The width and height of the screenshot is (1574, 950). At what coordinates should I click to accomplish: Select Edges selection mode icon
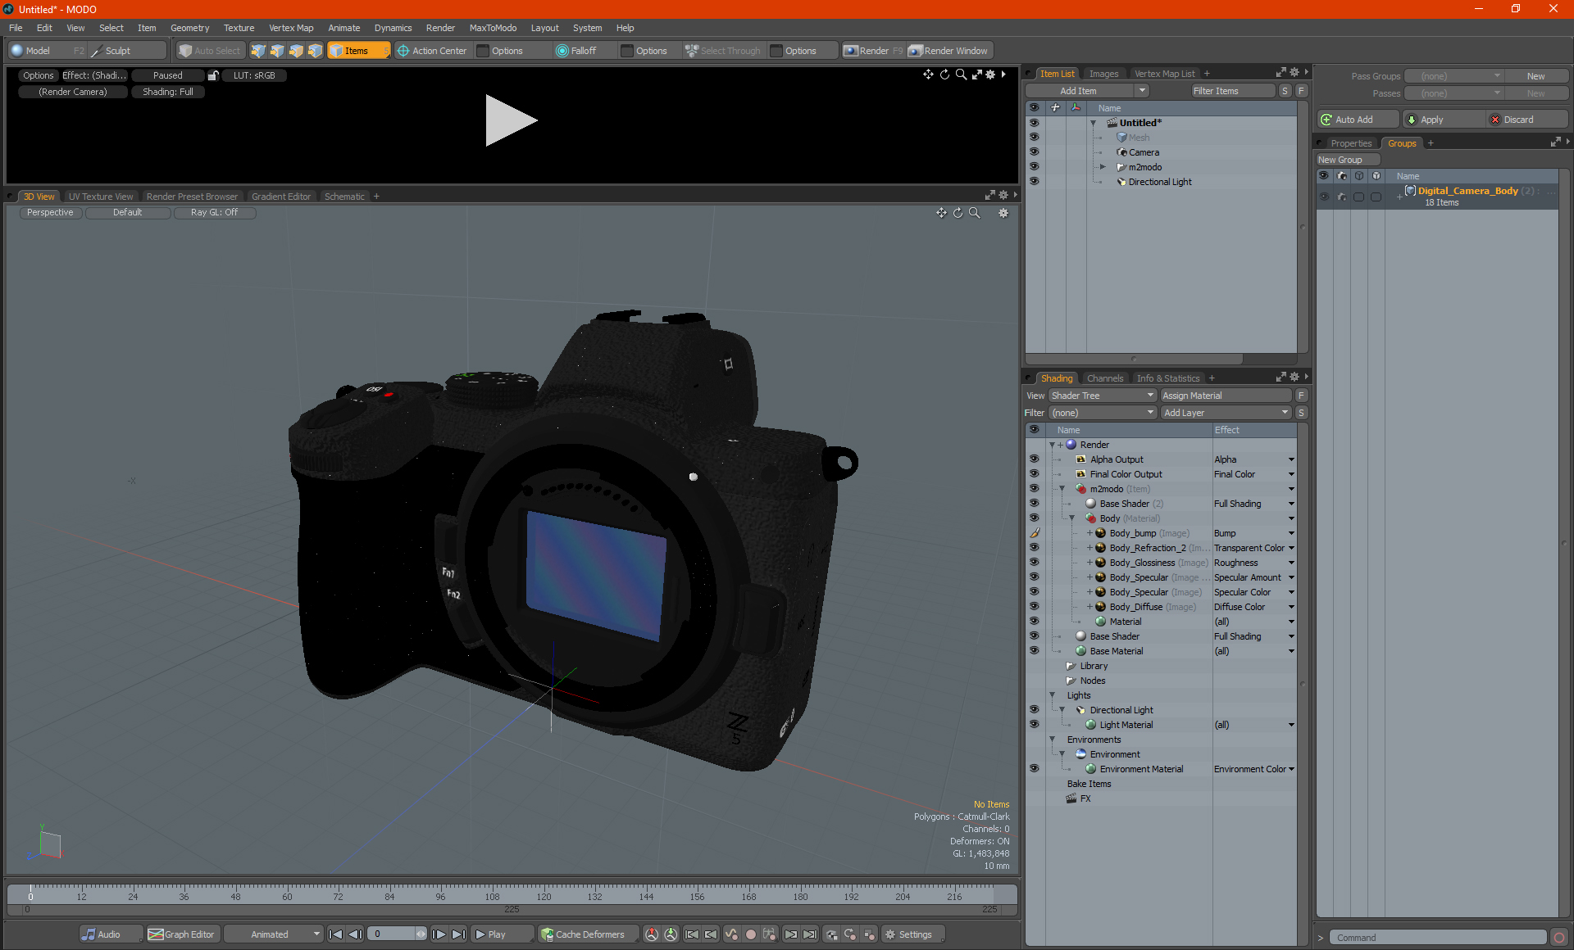click(x=277, y=51)
